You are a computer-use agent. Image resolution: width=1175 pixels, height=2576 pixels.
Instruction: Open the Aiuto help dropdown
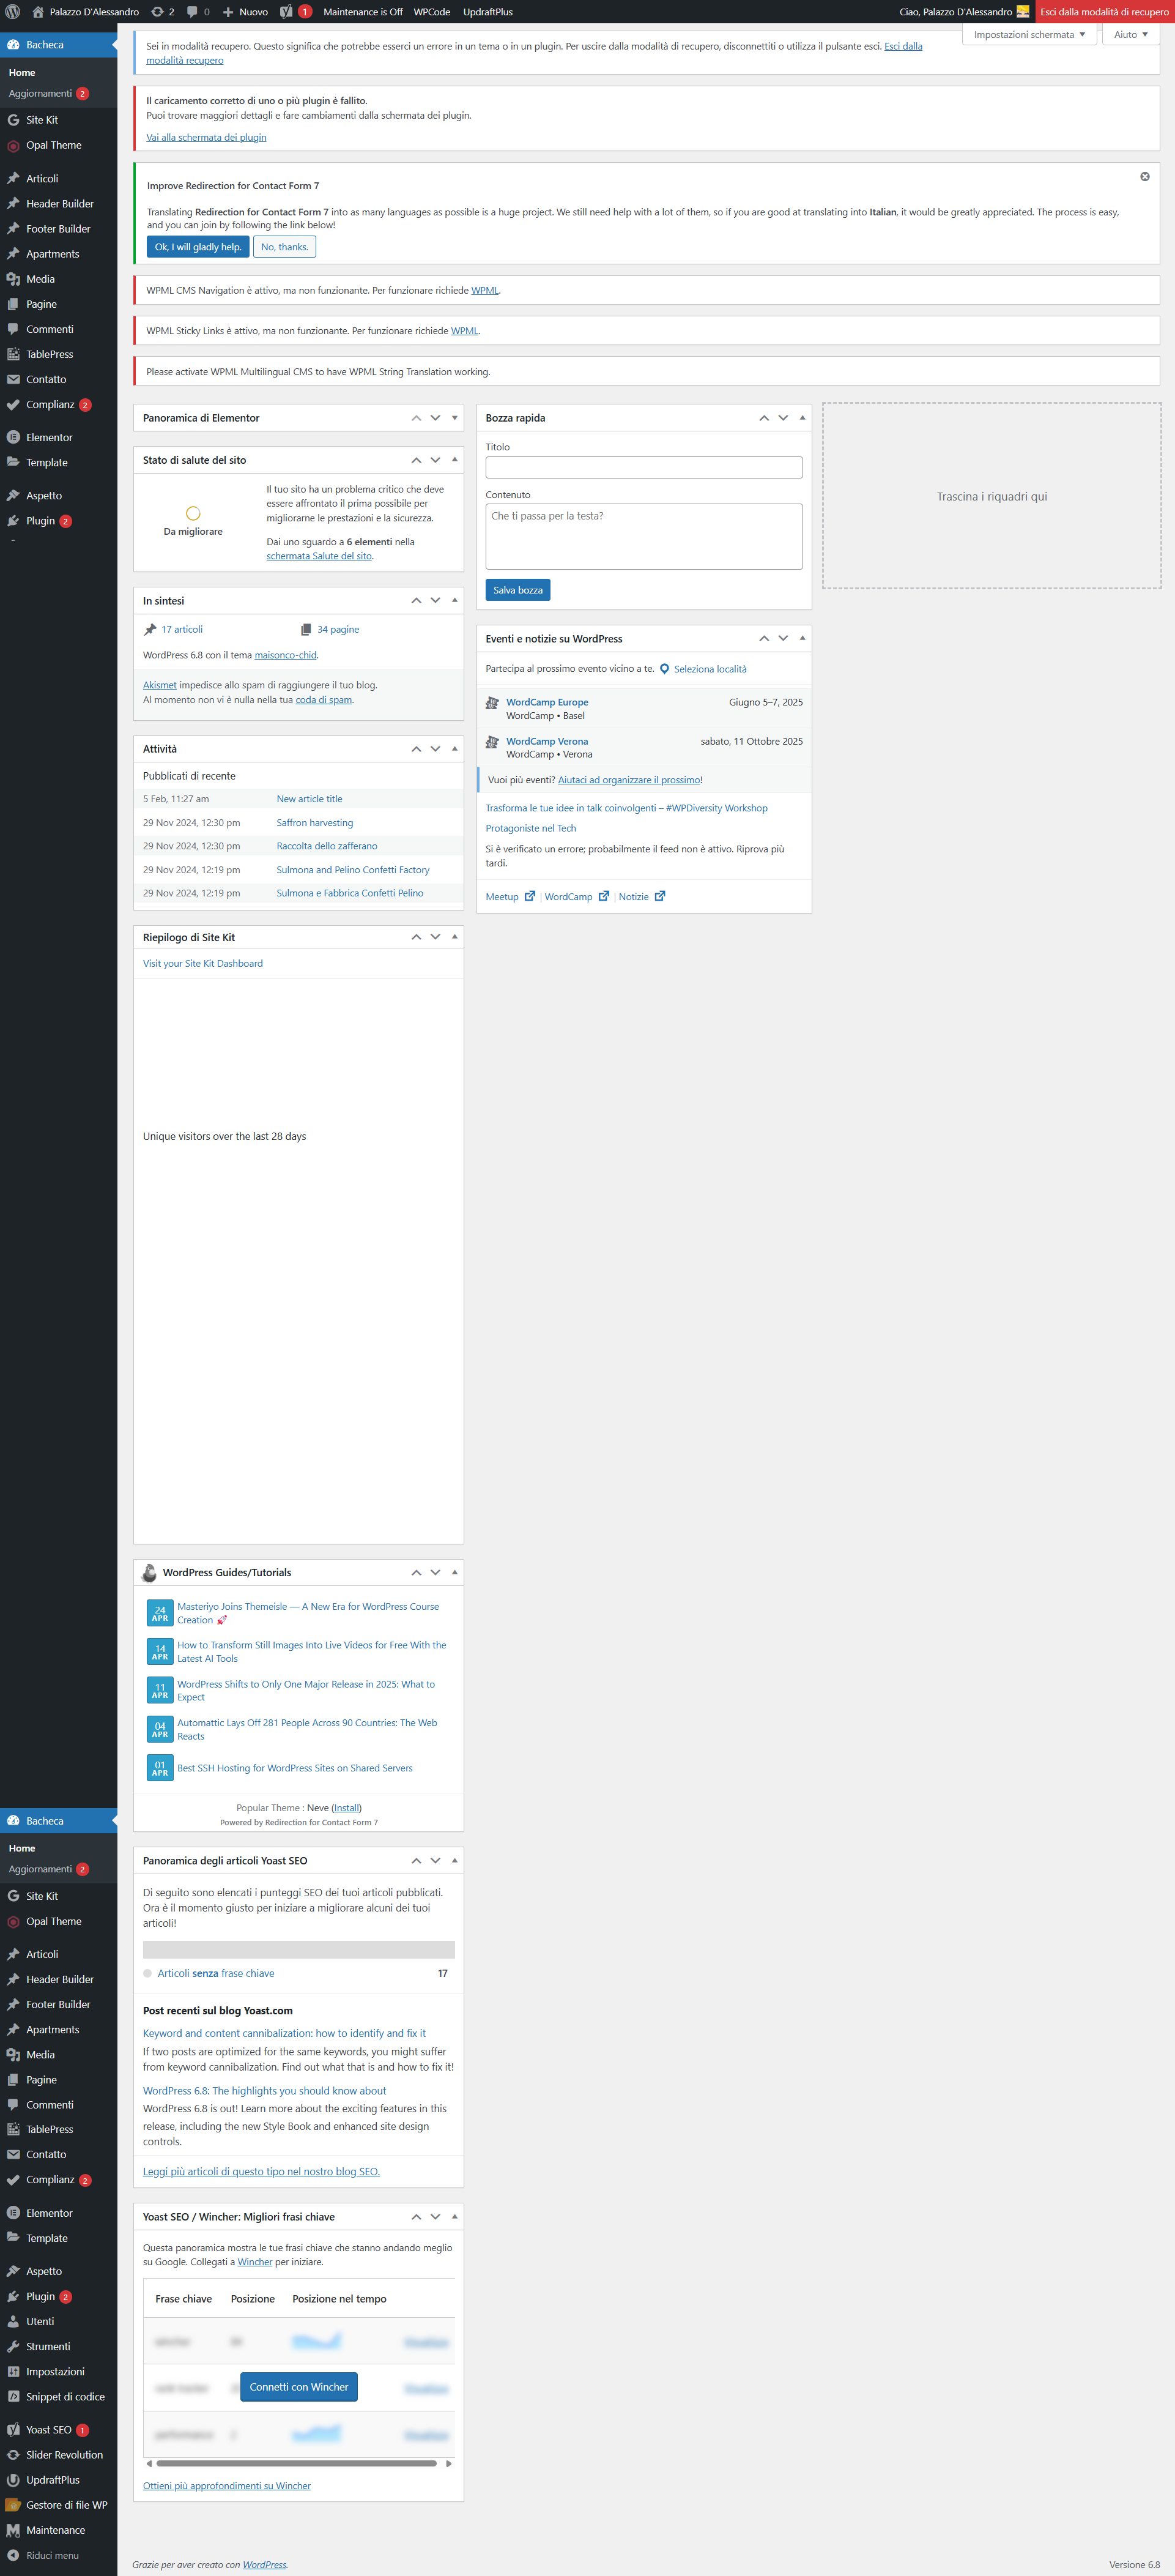(1131, 35)
